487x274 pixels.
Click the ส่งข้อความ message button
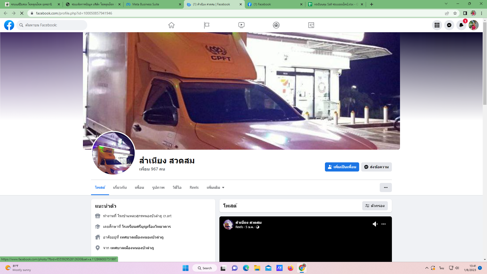click(x=376, y=167)
